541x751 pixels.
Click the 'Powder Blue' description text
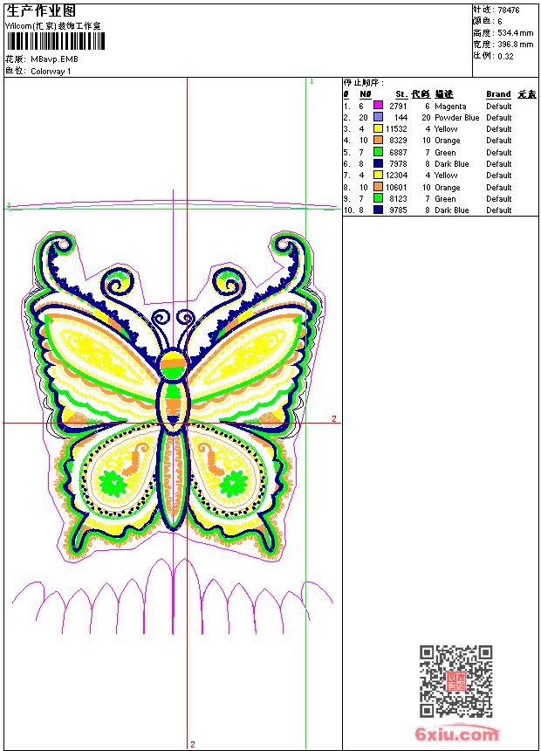(456, 118)
